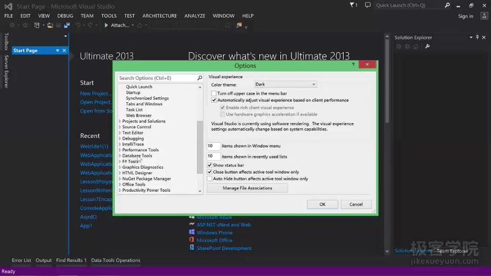Open the ANALYZE menu
Image resolution: width=491 pixels, height=276 pixels.
coord(195,16)
